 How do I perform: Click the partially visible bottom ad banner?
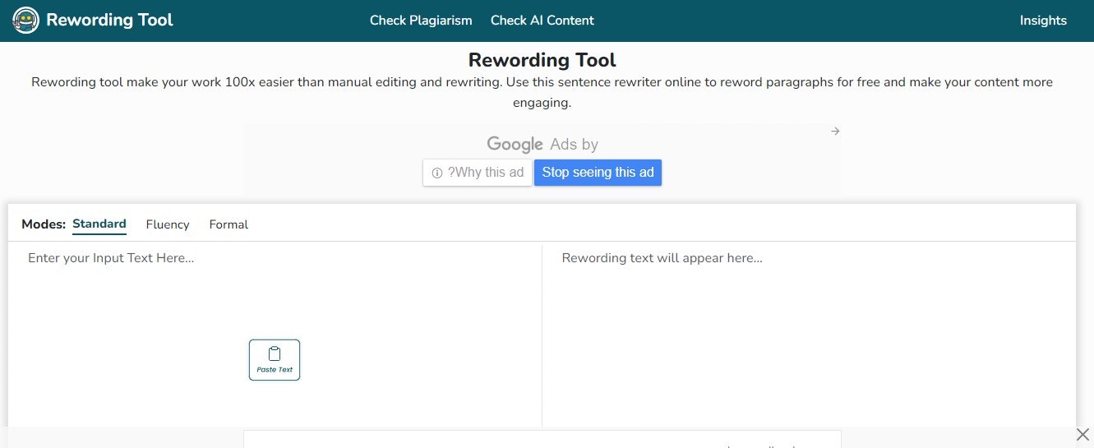(x=542, y=439)
